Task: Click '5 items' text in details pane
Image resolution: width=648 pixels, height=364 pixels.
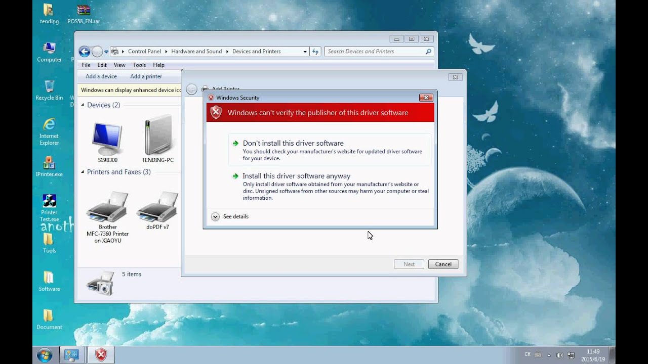Action: pyautogui.click(x=132, y=274)
